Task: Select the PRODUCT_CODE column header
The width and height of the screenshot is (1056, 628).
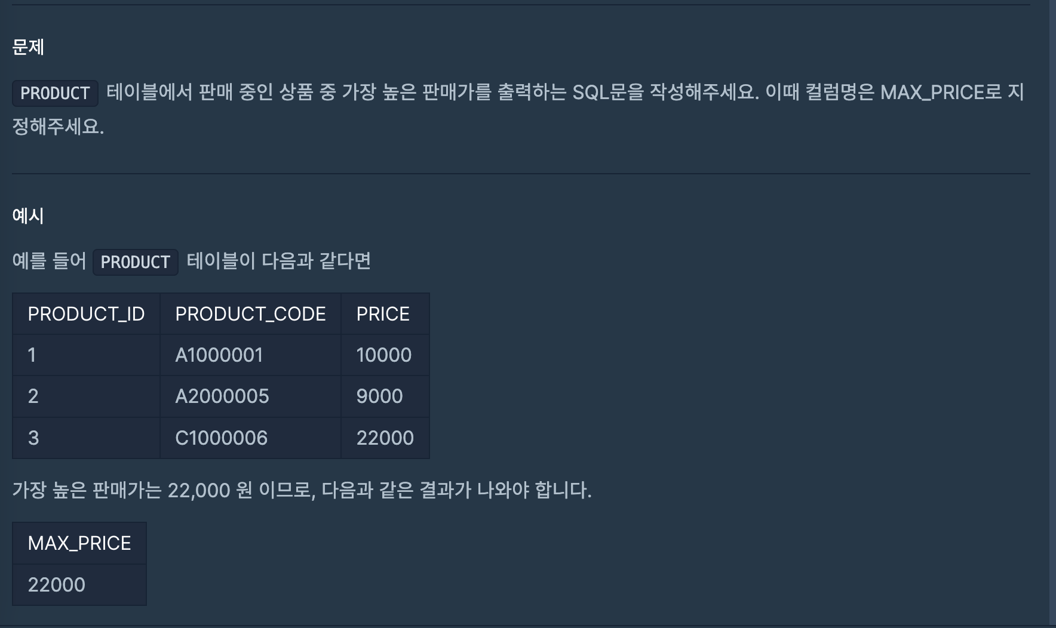Action: pos(250,314)
